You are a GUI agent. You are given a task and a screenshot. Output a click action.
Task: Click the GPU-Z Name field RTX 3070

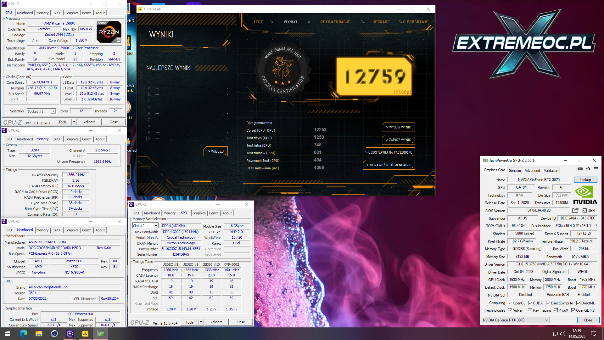pyautogui.click(x=539, y=180)
